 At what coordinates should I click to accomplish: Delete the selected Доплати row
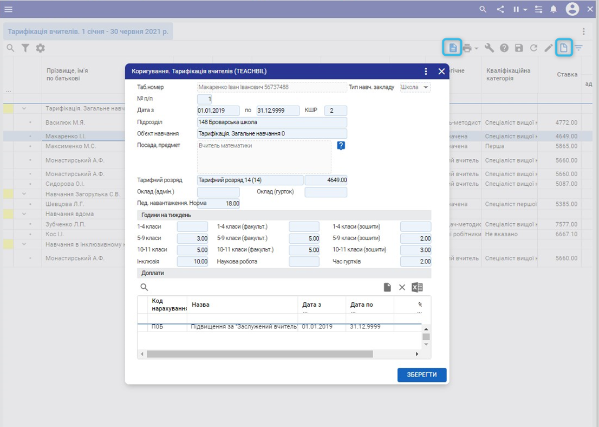coord(402,287)
